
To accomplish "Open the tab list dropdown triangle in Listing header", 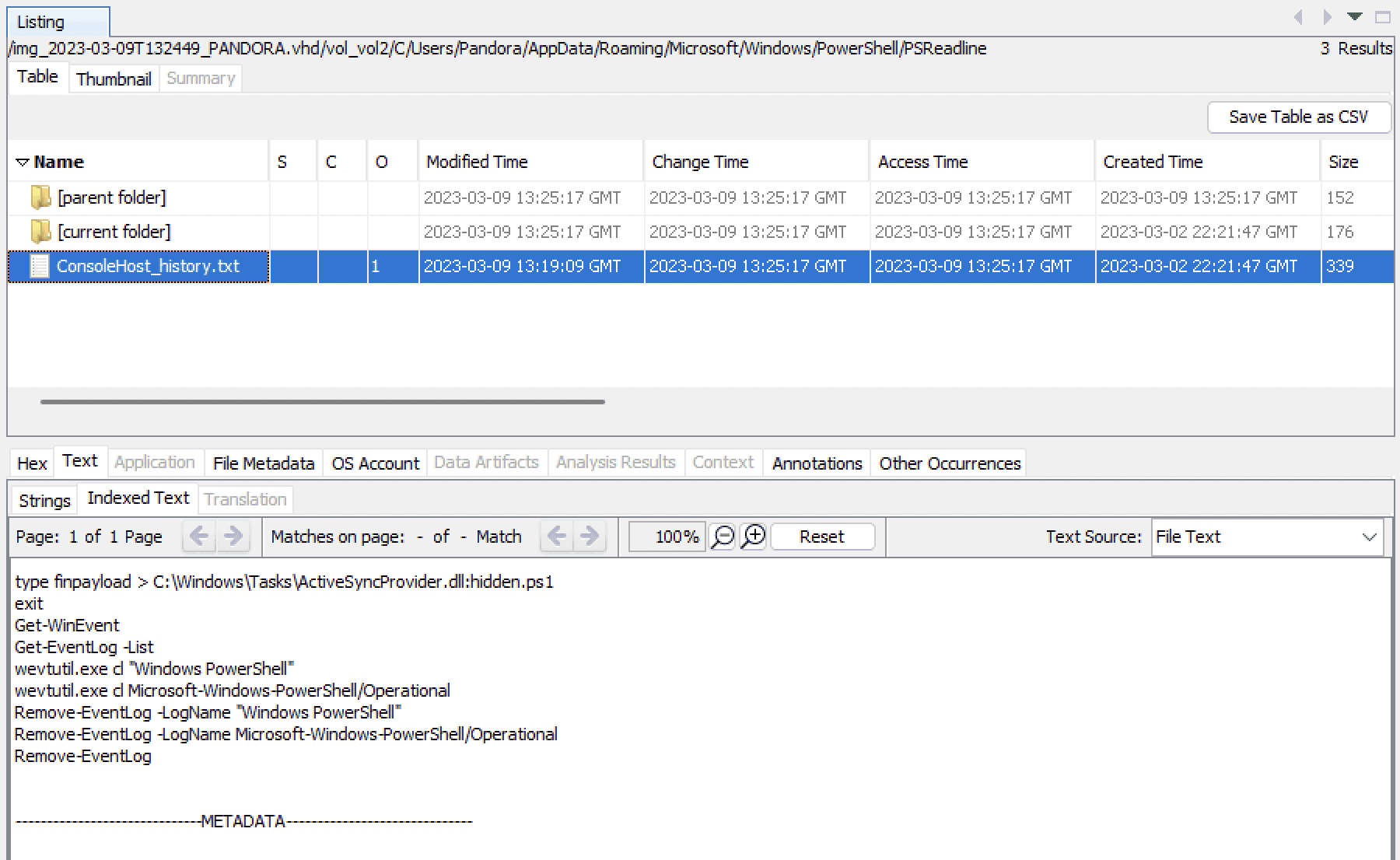I will (1355, 16).
